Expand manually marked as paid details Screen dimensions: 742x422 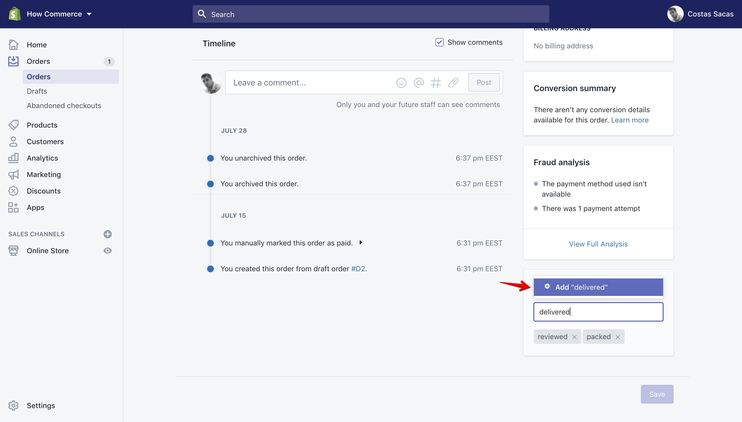(361, 243)
